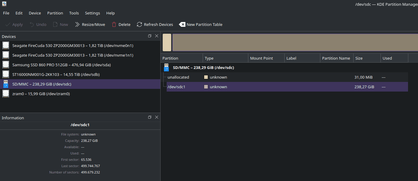This screenshot has width=418, height=181.
Task: Click the /dev/nvme0n1 drive icon
Action: coord(6,45)
